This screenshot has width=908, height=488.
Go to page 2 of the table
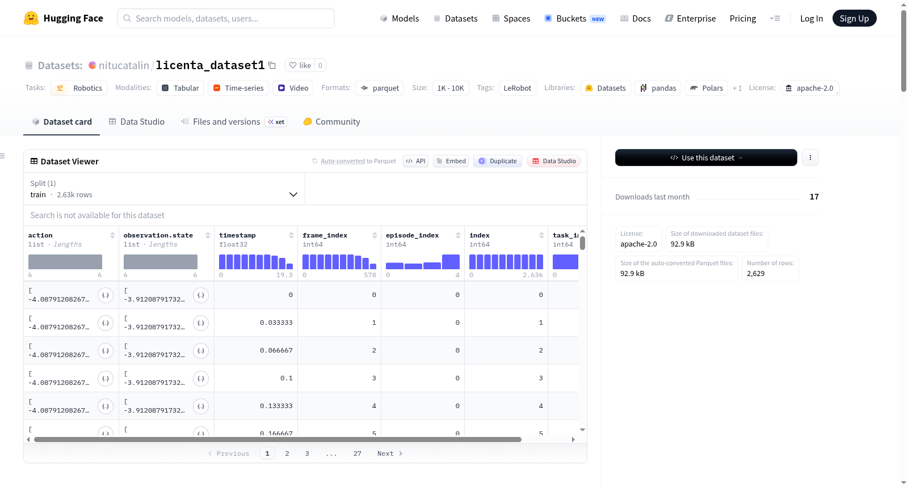pyautogui.click(x=287, y=453)
